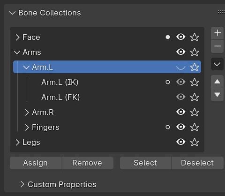Toggle visibility of Arm.R collection
The image size is (225, 196).
click(181, 112)
